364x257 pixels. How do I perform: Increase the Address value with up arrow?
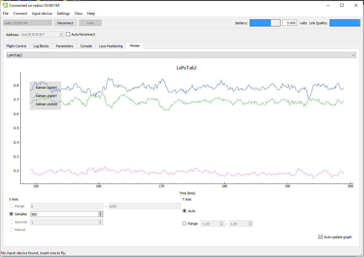(61, 33)
